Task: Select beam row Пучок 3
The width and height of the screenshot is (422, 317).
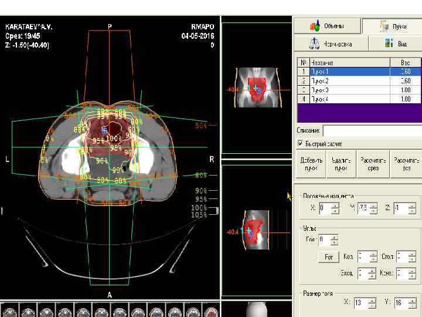Action: tap(359, 90)
